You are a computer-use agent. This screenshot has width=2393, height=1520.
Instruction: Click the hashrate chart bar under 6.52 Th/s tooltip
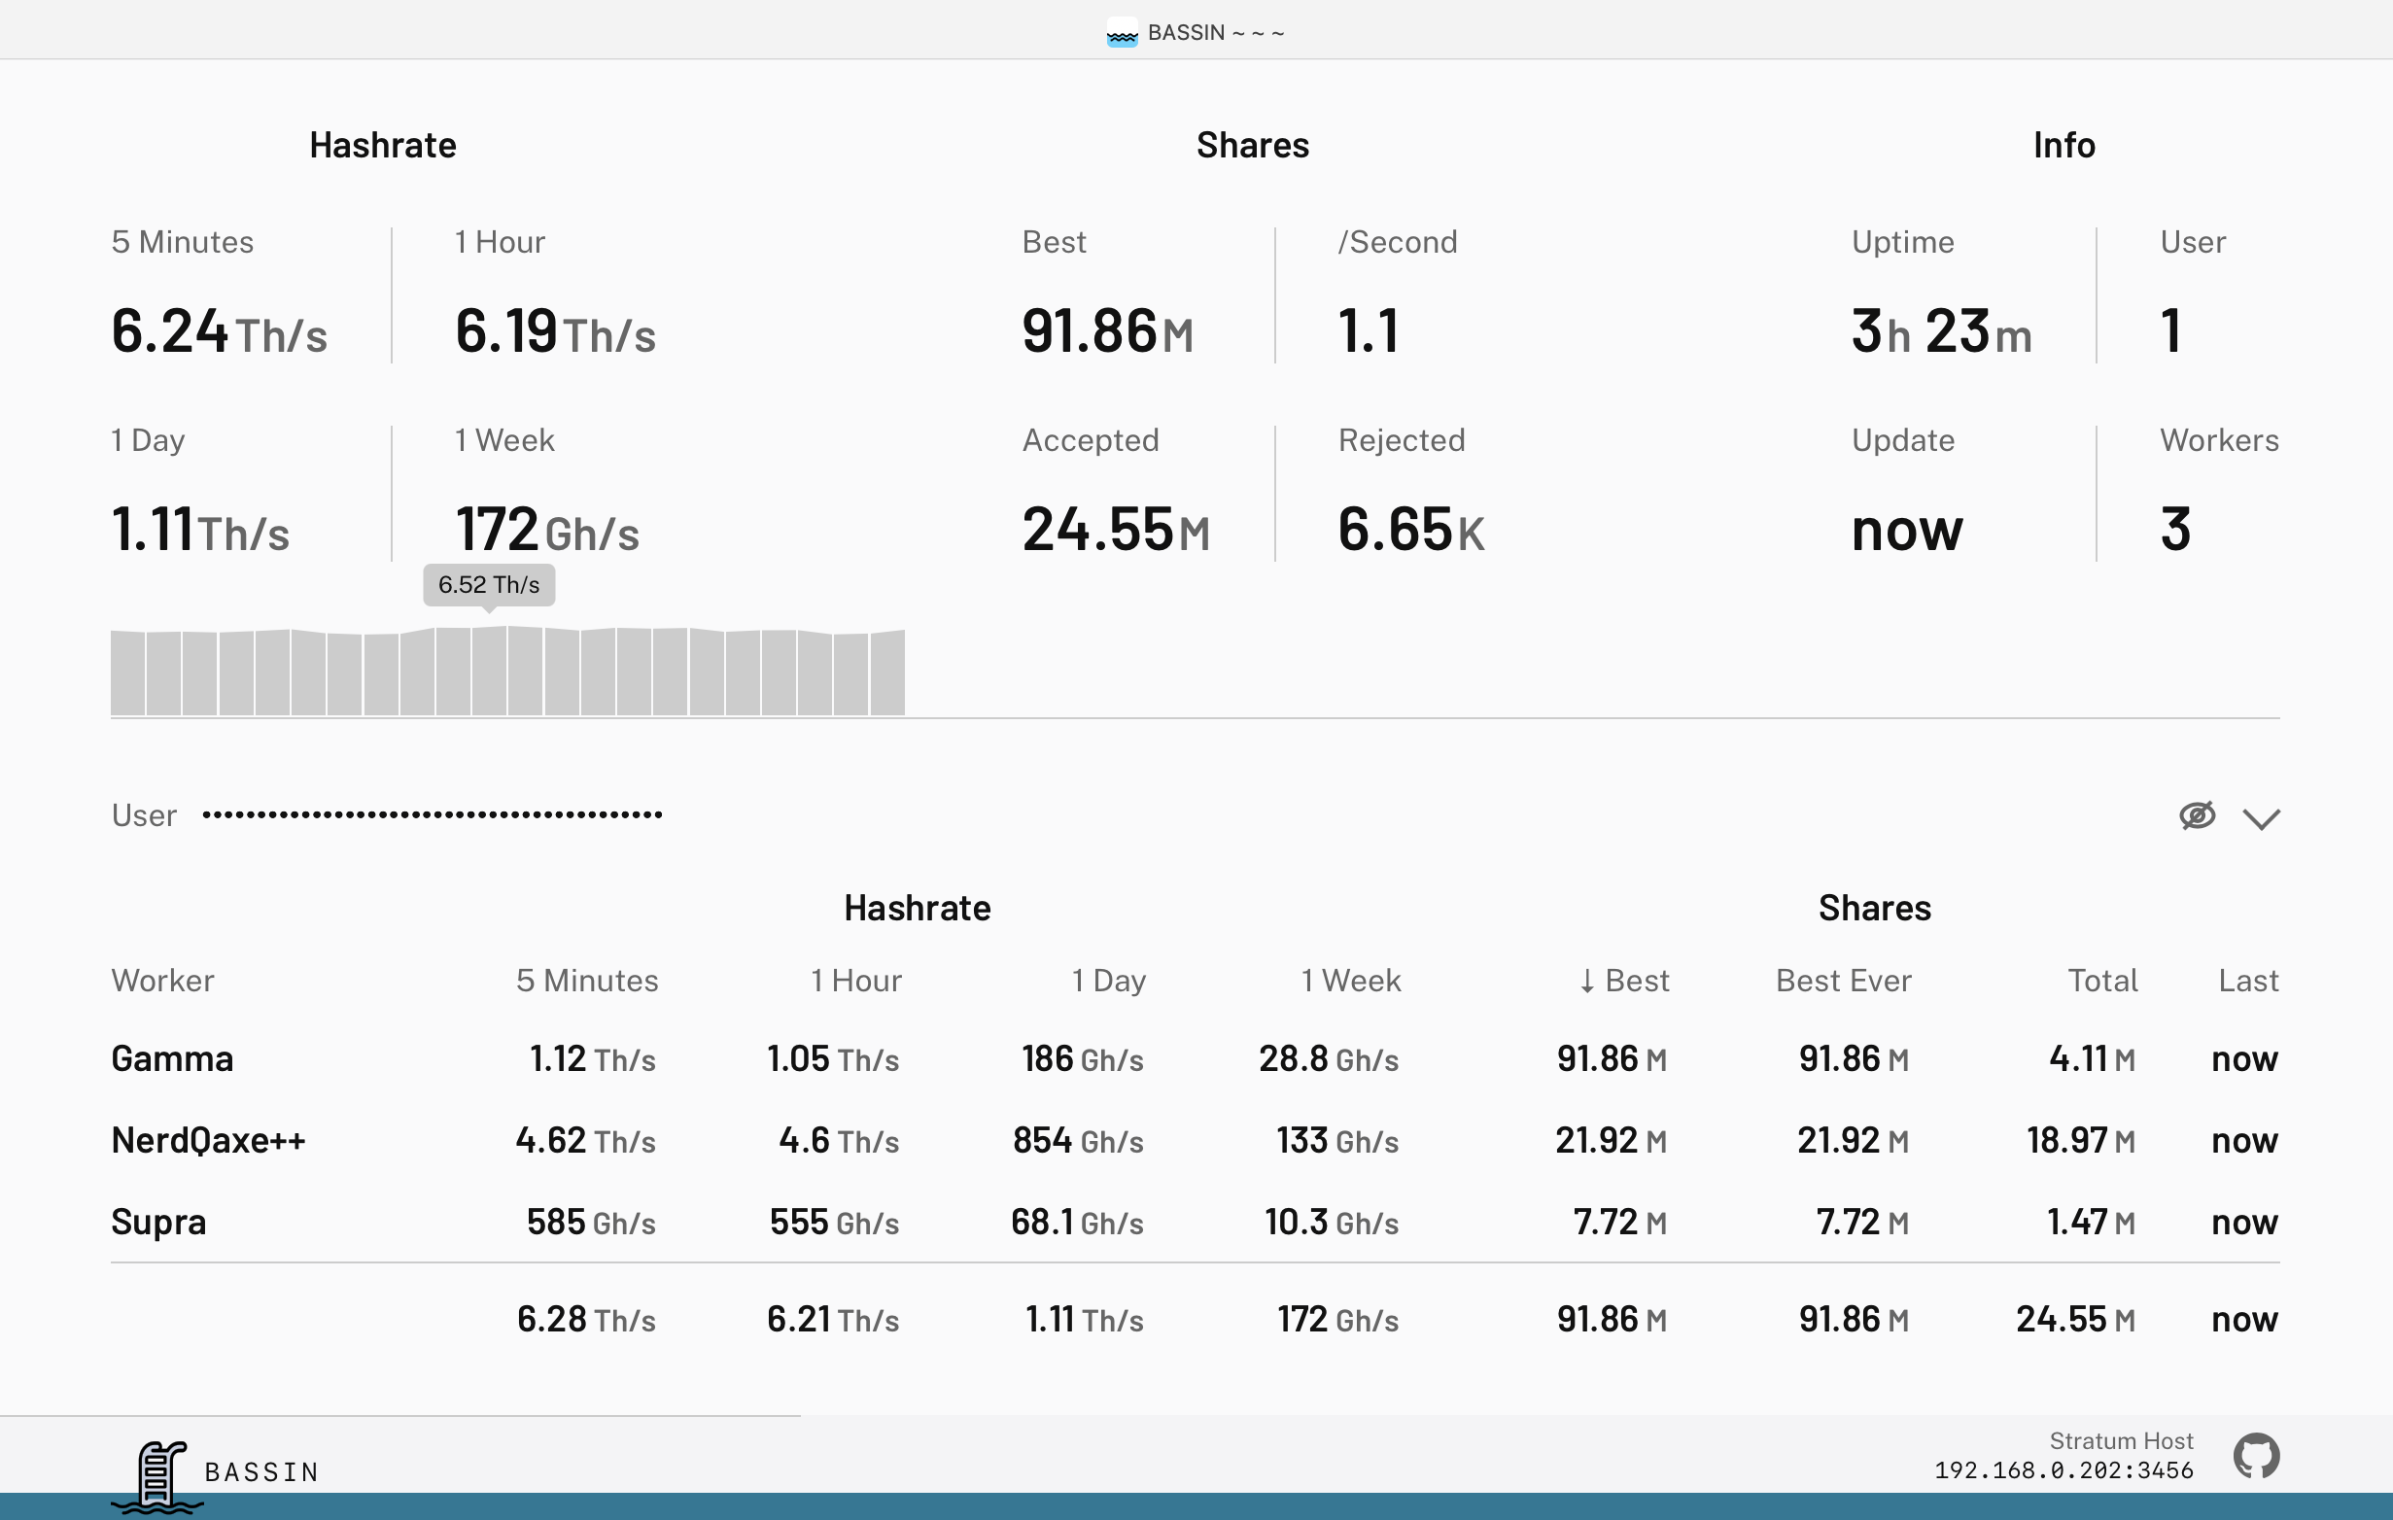click(489, 671)
